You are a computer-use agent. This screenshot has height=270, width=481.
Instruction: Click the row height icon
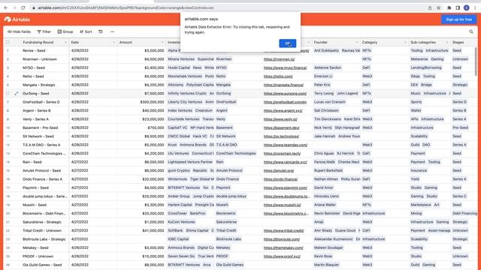(101, 31)
